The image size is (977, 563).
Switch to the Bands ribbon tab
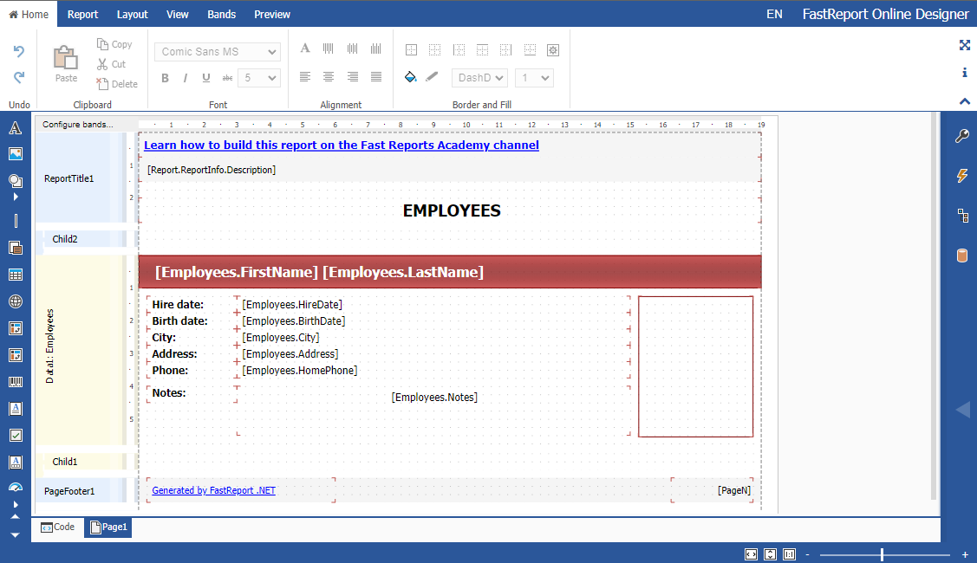(222, 14)
